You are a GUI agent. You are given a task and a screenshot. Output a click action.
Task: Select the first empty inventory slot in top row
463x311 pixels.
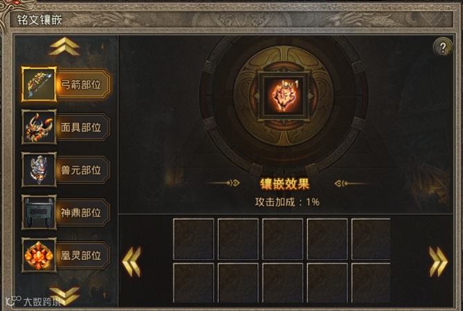coord(194,239)
